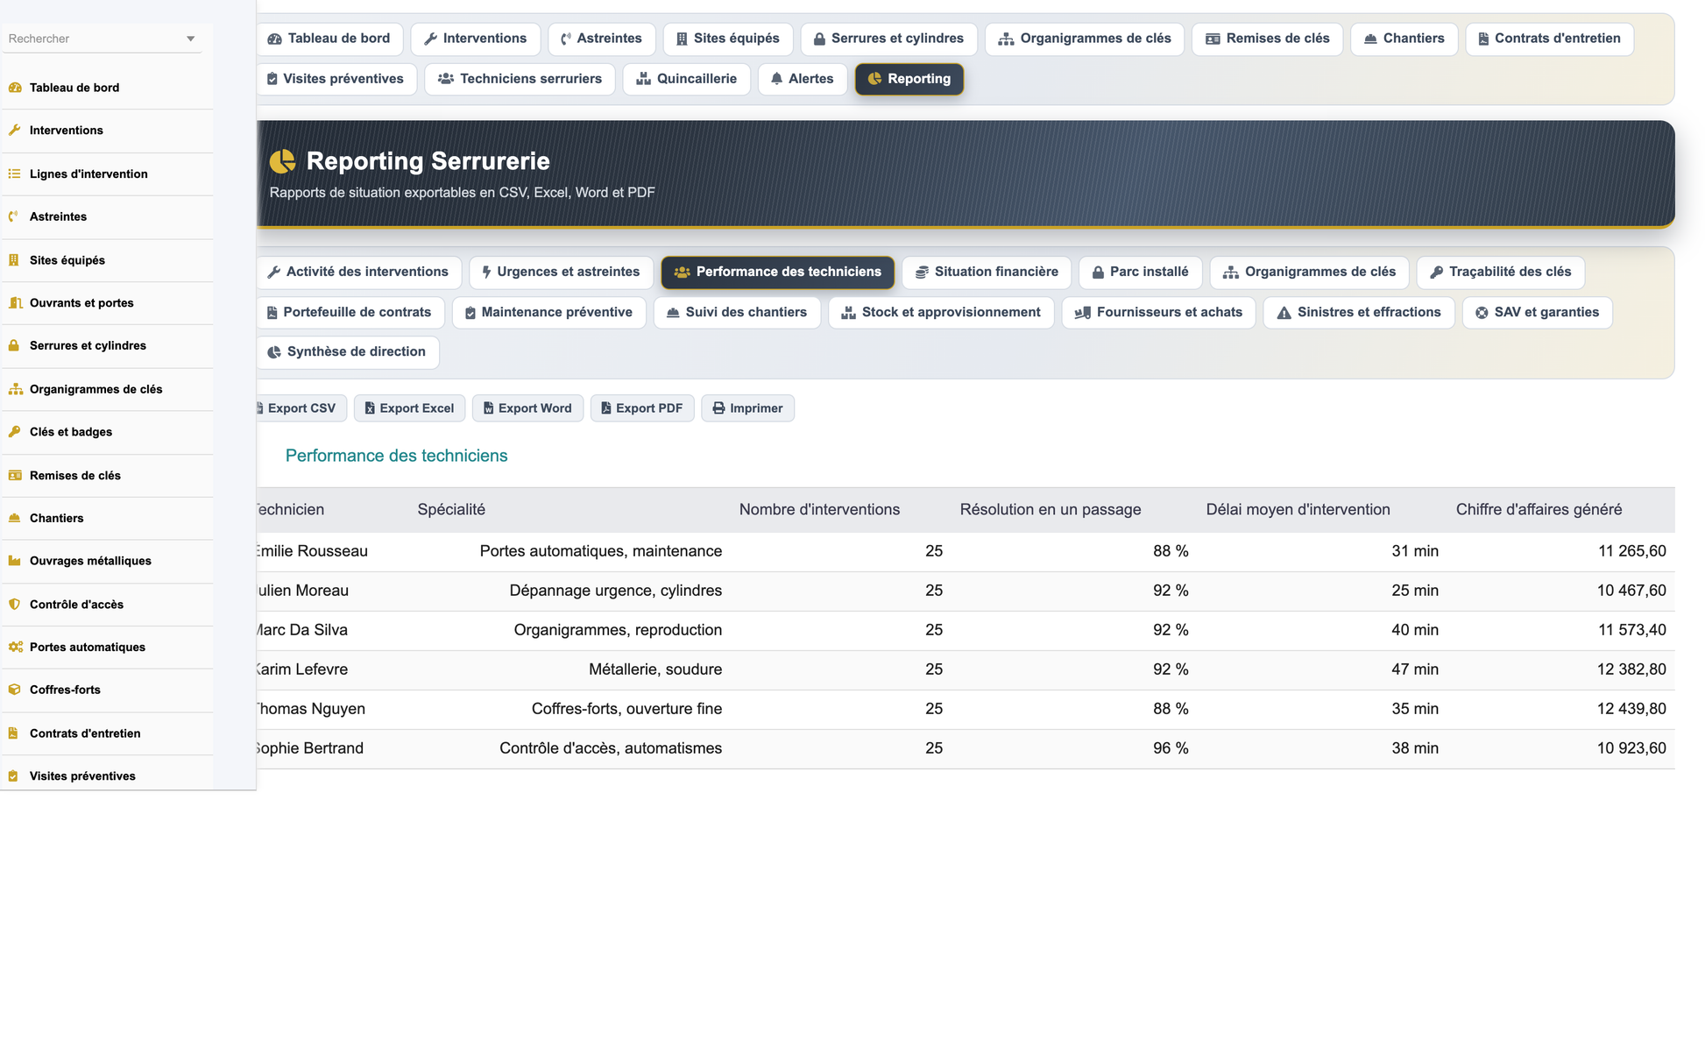This screenshot has width=1705, height=1055.
Task: Open the Contrats d'entretien top tab
Action: (1548, 39)
